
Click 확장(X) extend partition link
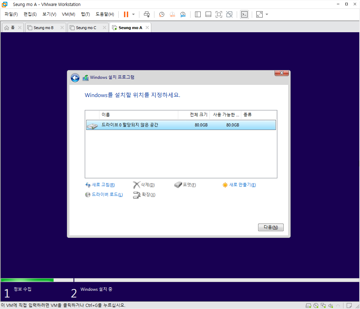click(x=148, y=194)
